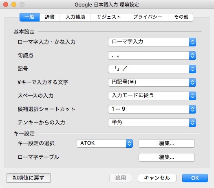
Task: Click the キー設定 section heading
Action: click(x=24, y=133)
